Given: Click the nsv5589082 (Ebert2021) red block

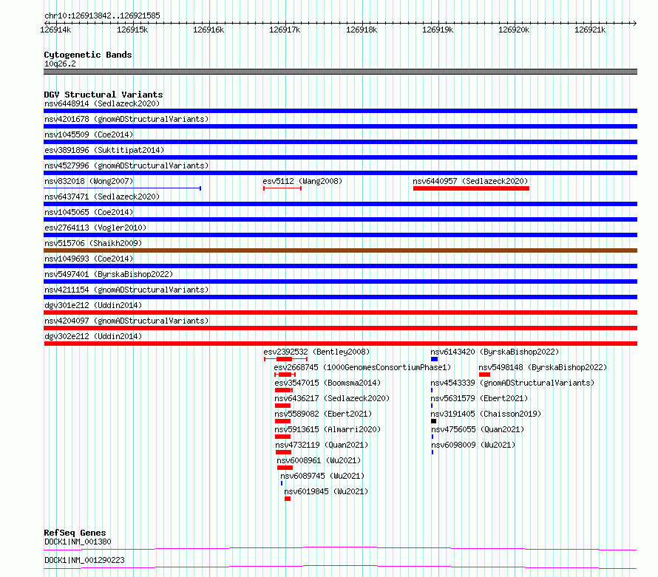Looking at the screenshot, I should (283, 421).
